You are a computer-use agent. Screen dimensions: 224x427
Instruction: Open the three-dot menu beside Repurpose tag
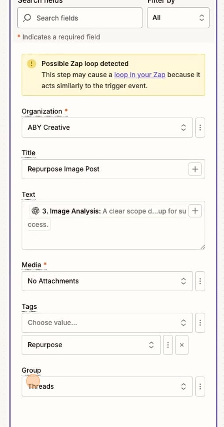click(x=168, y=345)
